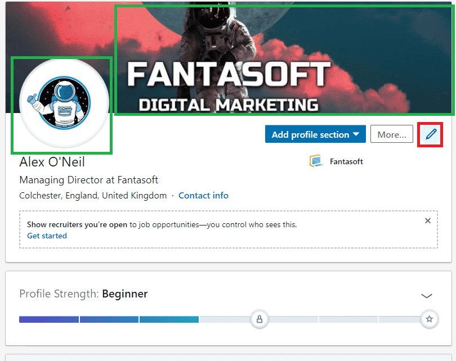Click Get started for job opportunities
456x361 pixels.
(47, 236)
